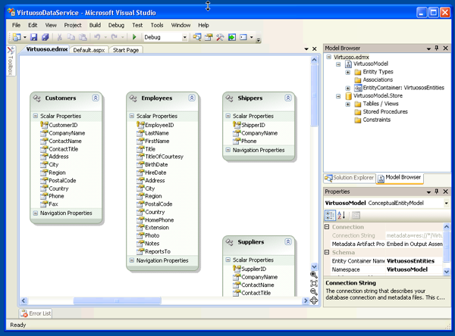
Task: Open the Project menu
Action: coord(73,25)
